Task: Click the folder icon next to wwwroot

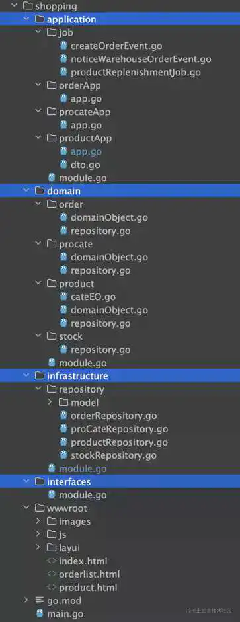Action: 39,508
